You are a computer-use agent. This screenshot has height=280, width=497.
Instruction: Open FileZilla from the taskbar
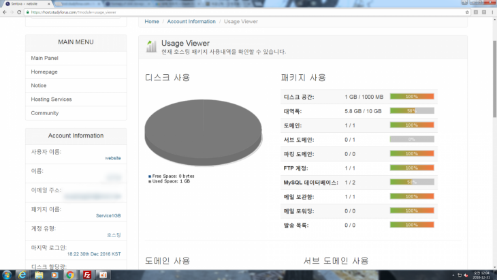[86, 275]
